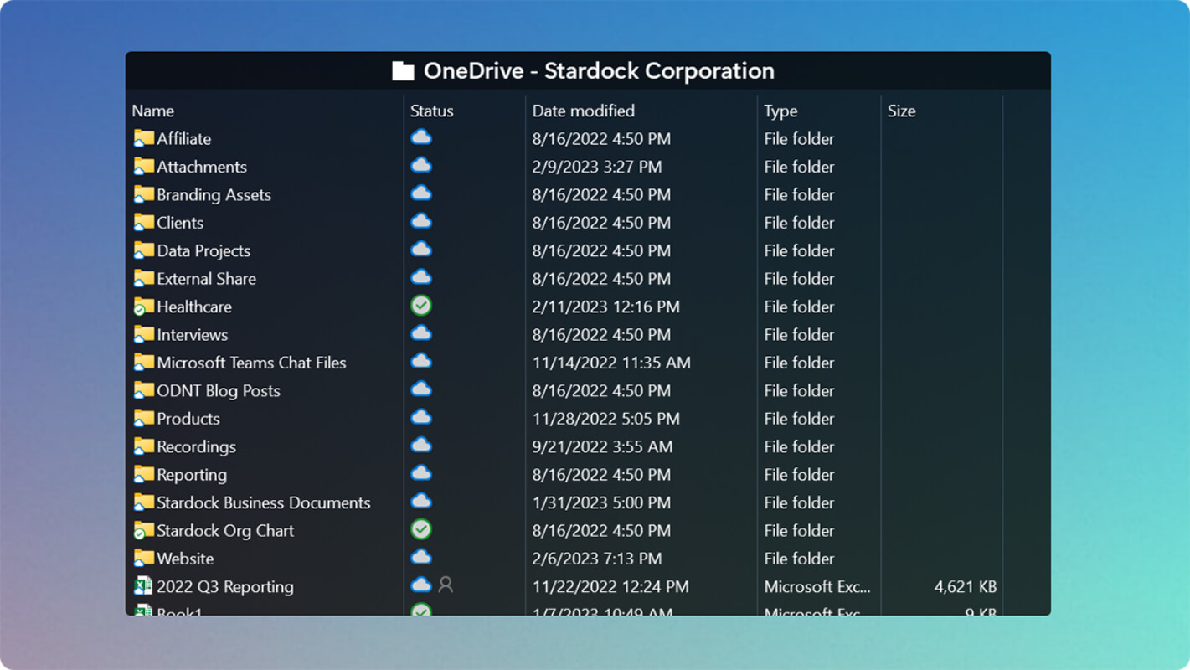Click the Stardock Org Chart folder icon
The width and height of the screenshot is (1190, 670).
click(x=143, y=531)
